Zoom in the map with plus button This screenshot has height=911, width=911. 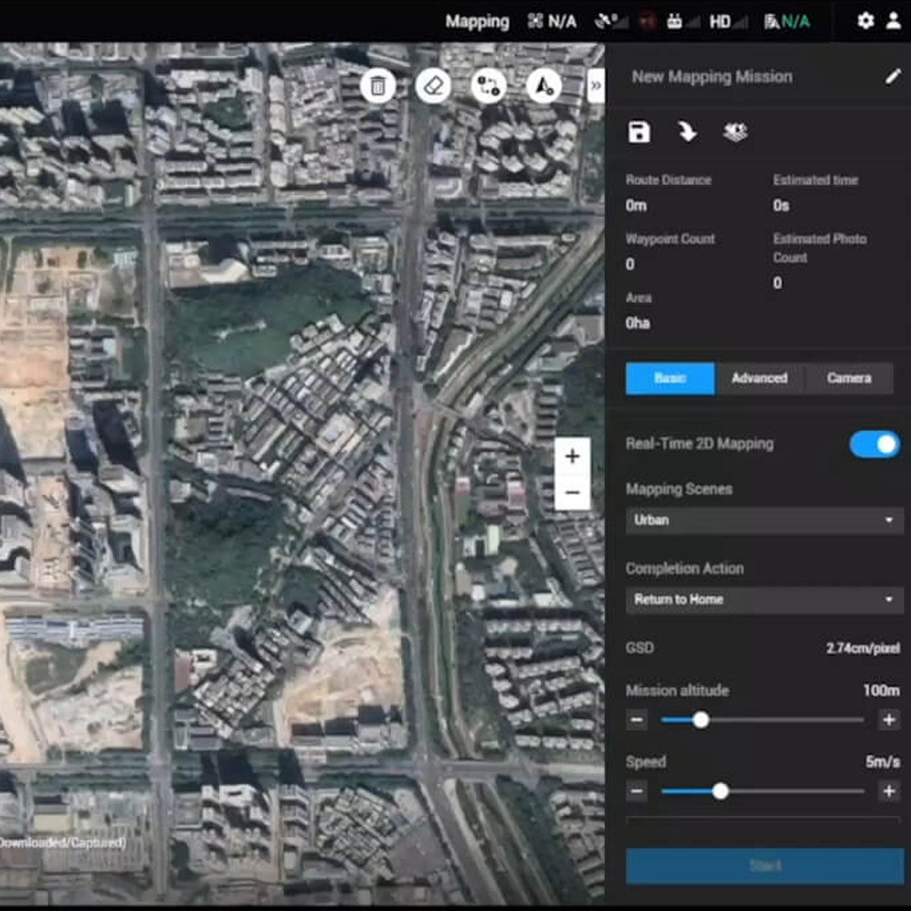572,456
